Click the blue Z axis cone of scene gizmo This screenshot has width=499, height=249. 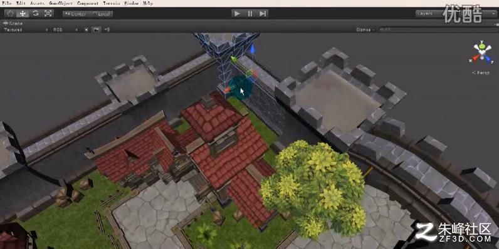488,59
